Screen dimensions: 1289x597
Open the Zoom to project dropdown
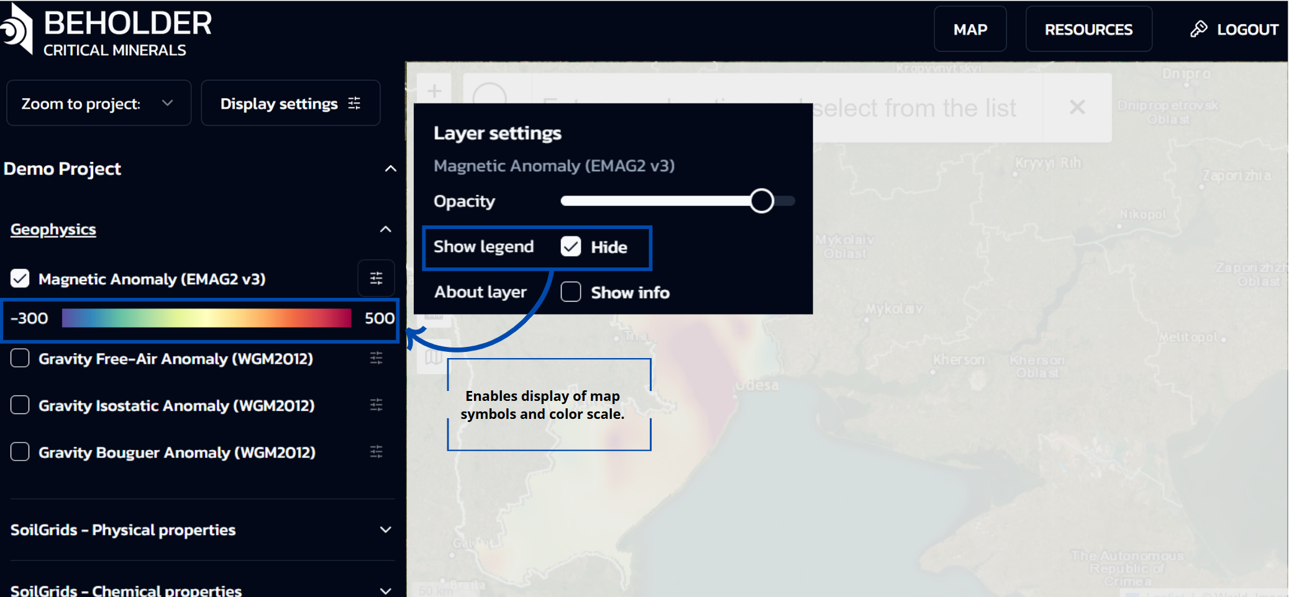tap(98, 103)
